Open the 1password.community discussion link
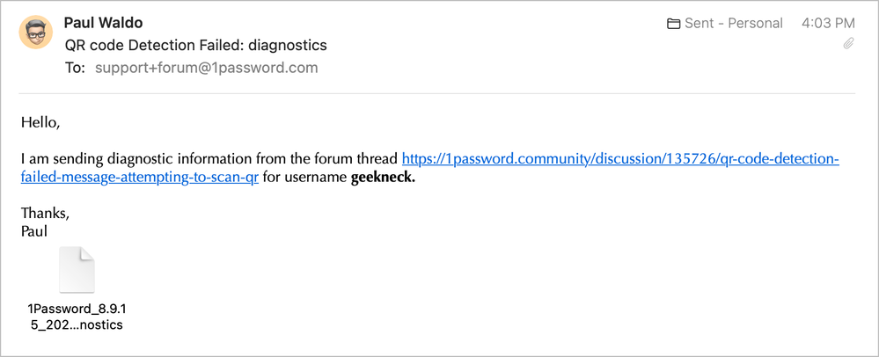The height and width of the screenshot is (357, 879). tap(620, 159)
